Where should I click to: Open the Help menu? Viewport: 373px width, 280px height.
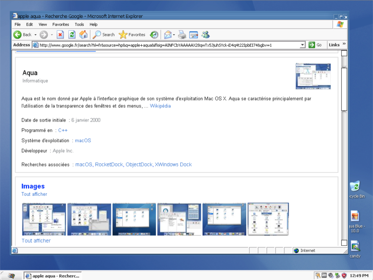(93, 24)
